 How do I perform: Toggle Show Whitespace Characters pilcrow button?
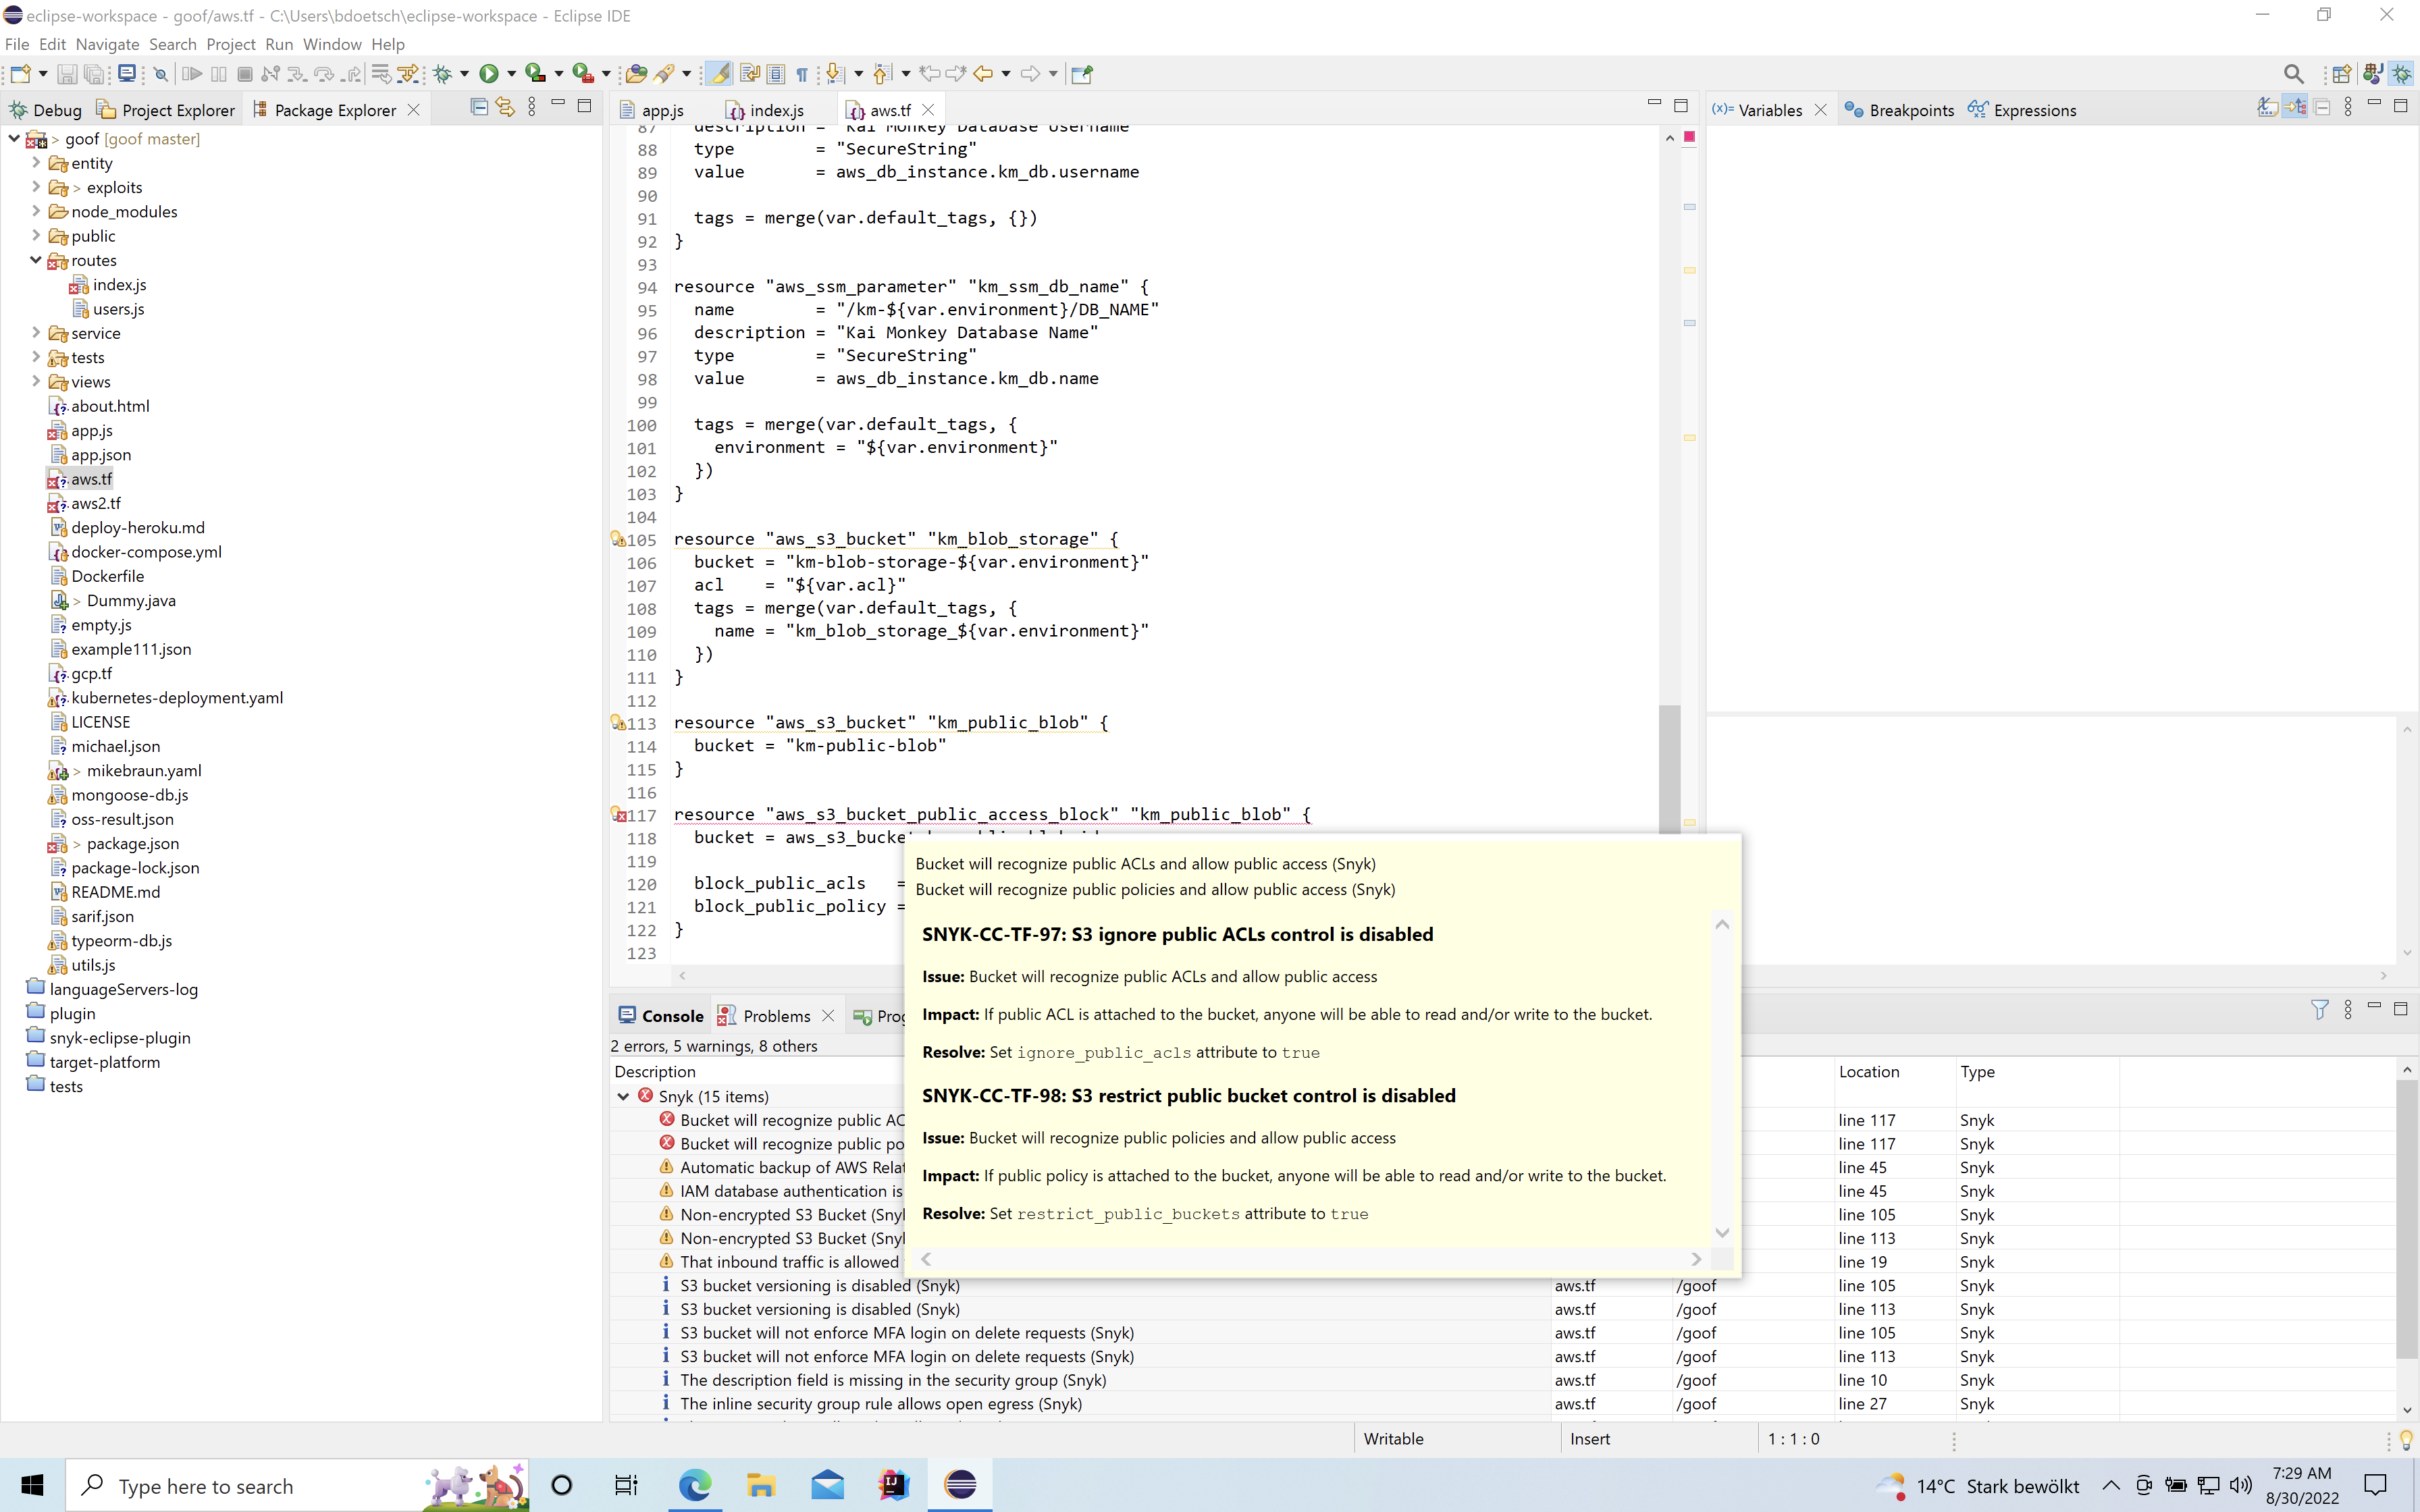point(802,74)
